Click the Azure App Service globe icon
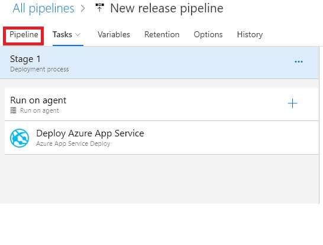 coord(20,138)
